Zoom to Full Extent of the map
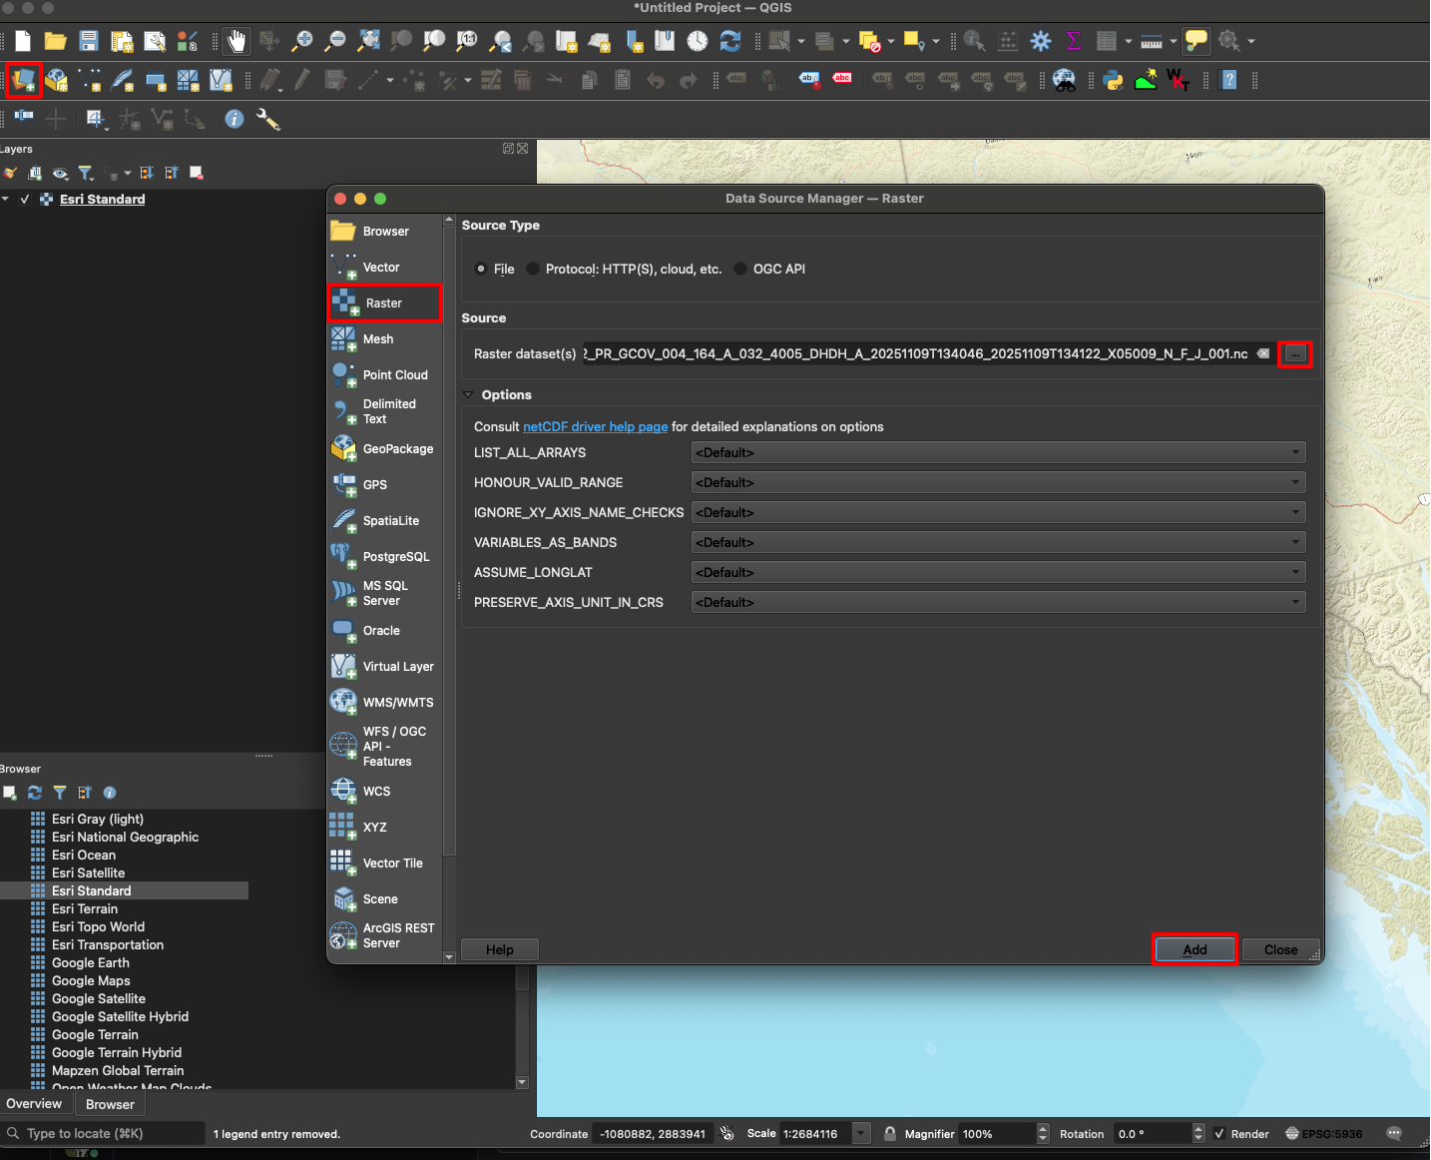Image resolution: width=1431 pixels, height=1160 pixels. [368, 41]
